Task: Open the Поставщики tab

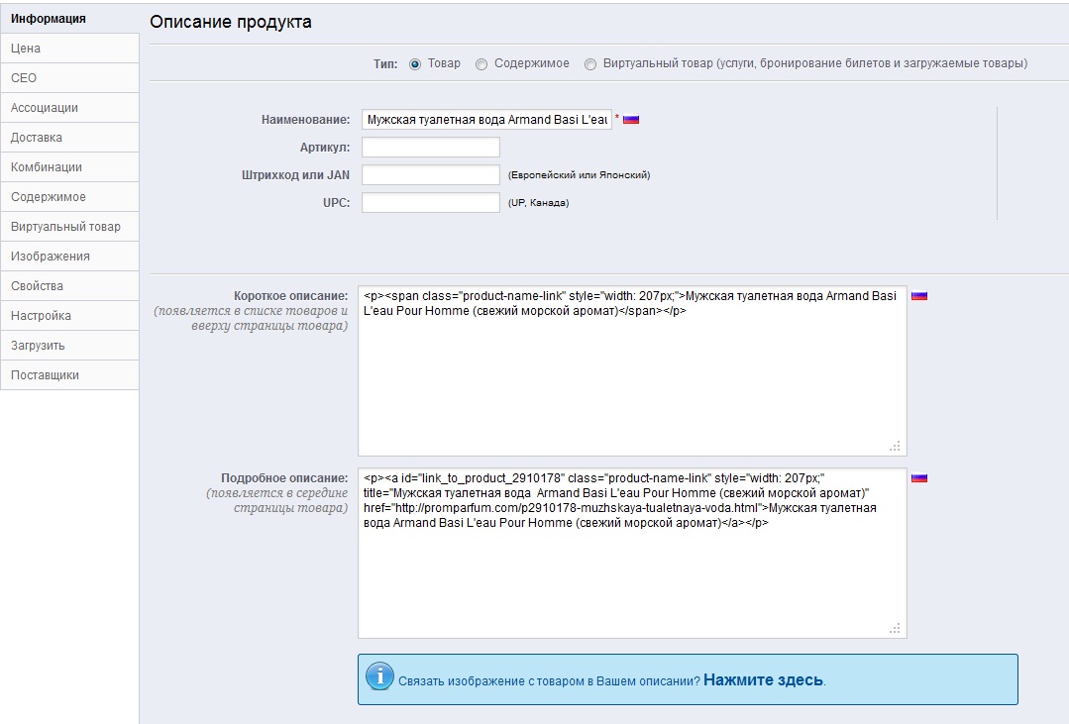Action: tap(69, 375)
